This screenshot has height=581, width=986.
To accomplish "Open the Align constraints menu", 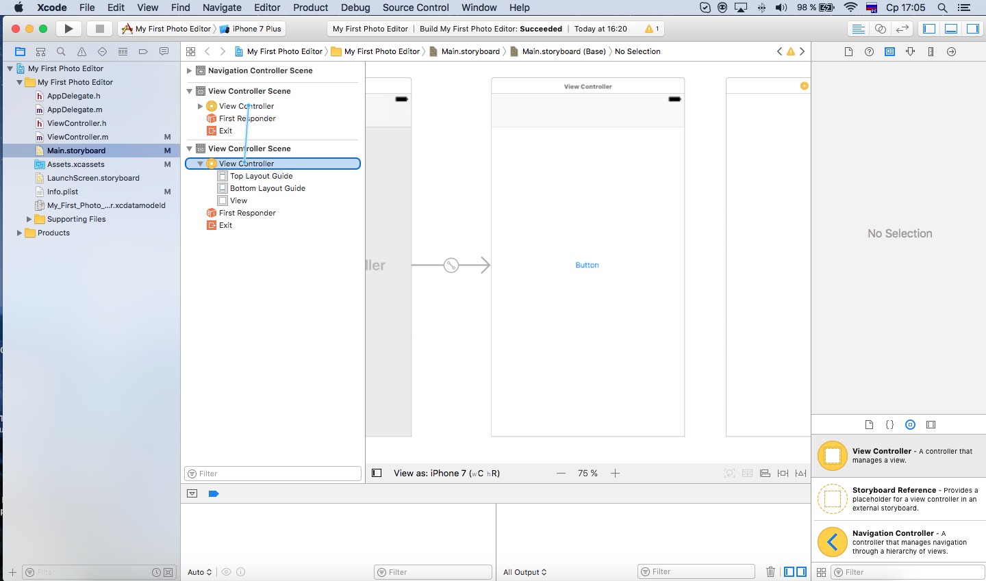I will coord(765,473).
